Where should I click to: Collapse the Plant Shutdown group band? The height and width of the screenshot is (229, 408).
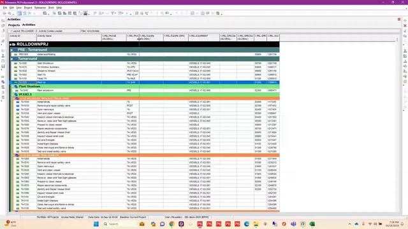[13, 87]
